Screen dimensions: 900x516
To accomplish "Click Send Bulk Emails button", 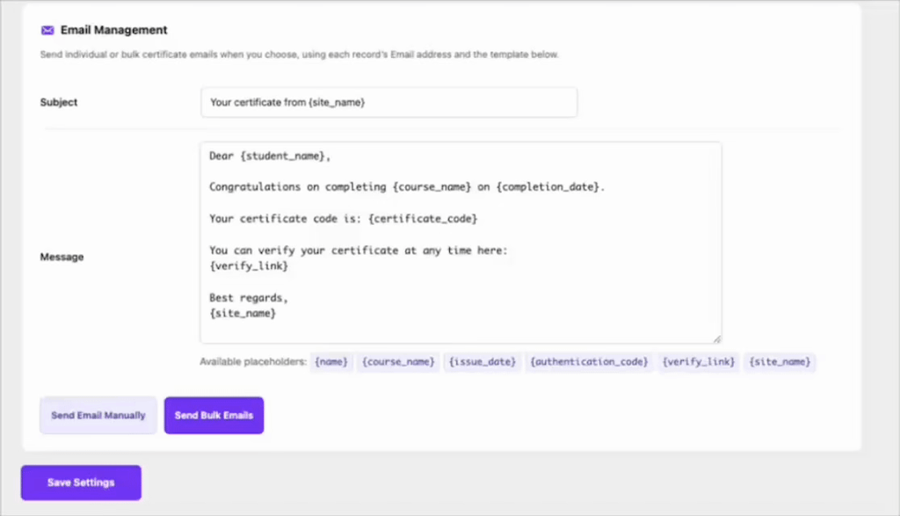I will pyautogui.click(x=214, y=415).
